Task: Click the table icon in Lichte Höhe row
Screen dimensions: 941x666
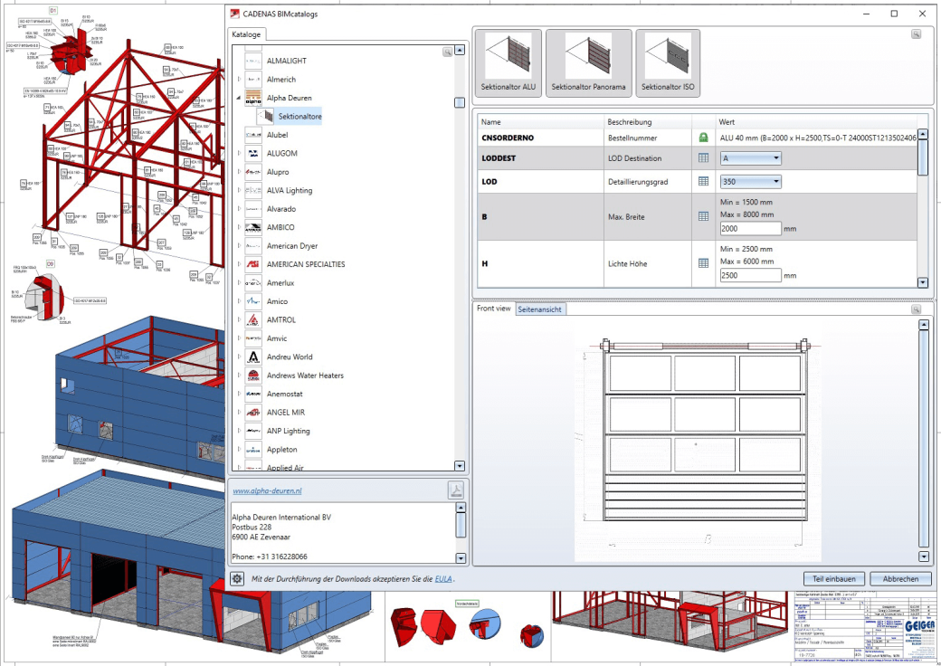Action: point(703,263)
